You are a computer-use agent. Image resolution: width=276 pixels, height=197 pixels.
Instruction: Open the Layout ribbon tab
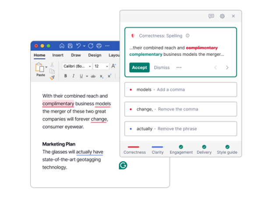pos(114,55)
